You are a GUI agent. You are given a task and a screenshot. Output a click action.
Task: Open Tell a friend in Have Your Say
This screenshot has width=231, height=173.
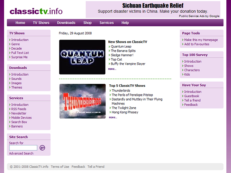tap(192, 101)
